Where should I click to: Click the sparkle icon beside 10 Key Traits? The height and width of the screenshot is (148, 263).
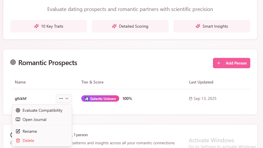[x=36, y=26]
